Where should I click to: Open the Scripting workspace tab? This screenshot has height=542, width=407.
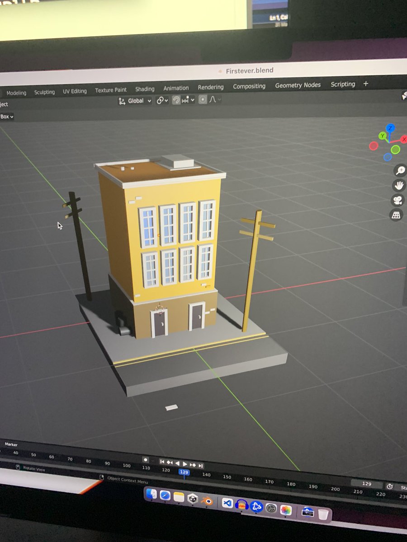pos(343,84)
